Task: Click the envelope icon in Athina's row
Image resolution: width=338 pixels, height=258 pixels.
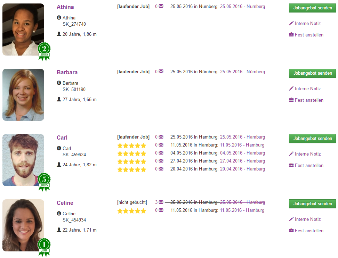Action: (161, 6)
